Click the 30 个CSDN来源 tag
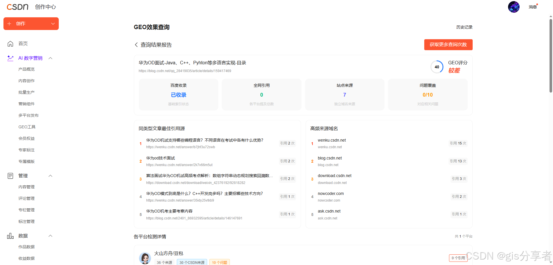This screenshot has width=553, height=265. coord(192,262)
